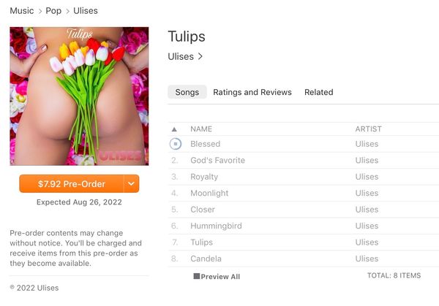Click the Candela track
The height and width of the screenshot is (306, 439).
pyautogui.click(x=304, y=259)
